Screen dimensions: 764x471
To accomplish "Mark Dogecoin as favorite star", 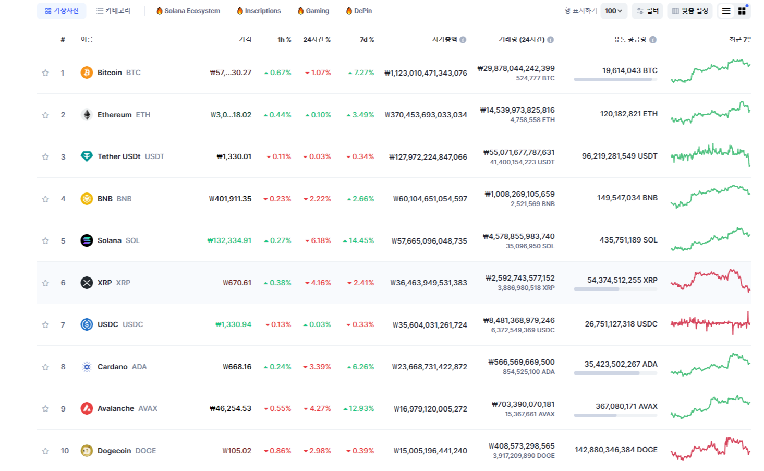I will coord(45,451).
